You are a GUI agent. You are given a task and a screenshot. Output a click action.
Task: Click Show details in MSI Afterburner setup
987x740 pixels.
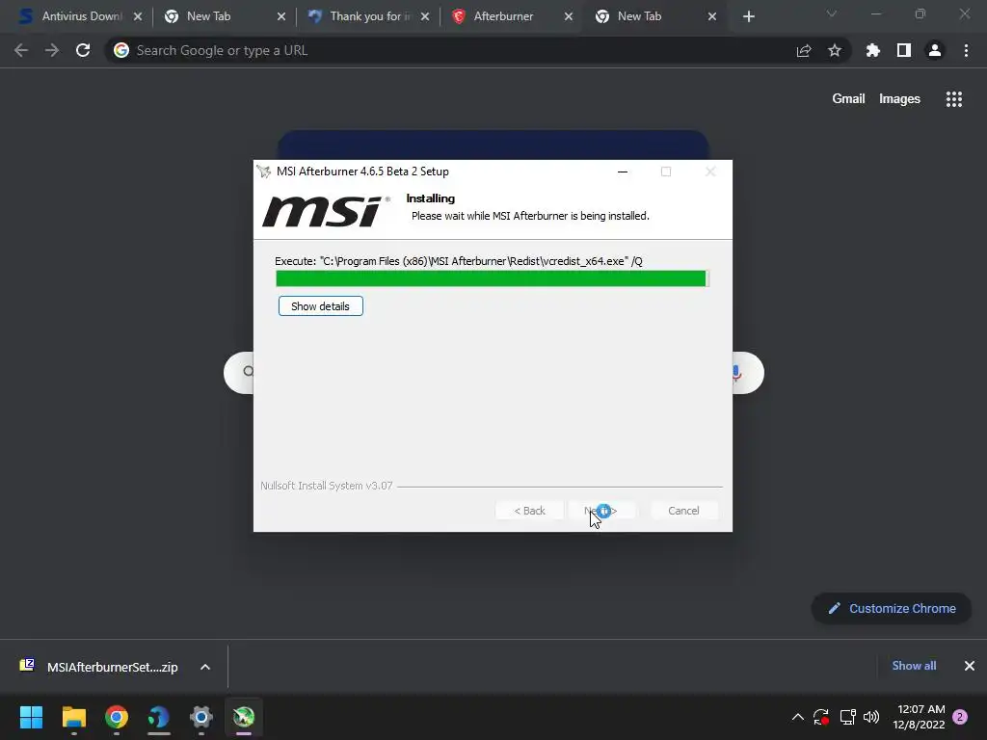tap(320, 306)
